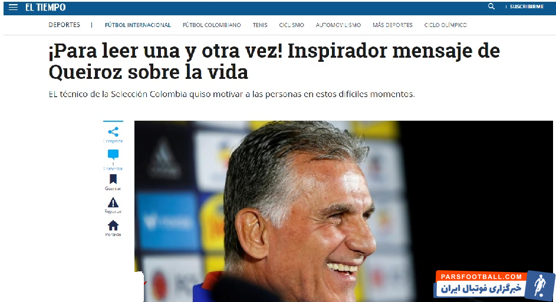
Task: Save article with Guardar bookmark icon
Action: (x=113, y=179)
